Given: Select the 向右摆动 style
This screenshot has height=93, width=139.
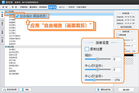Looking at the screenshot, I should pyautogui.click(x=12, y=28).
